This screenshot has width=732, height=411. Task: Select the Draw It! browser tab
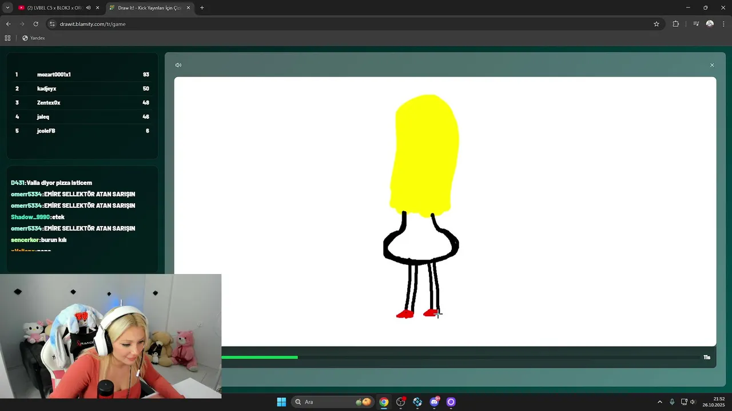point(150,8)
